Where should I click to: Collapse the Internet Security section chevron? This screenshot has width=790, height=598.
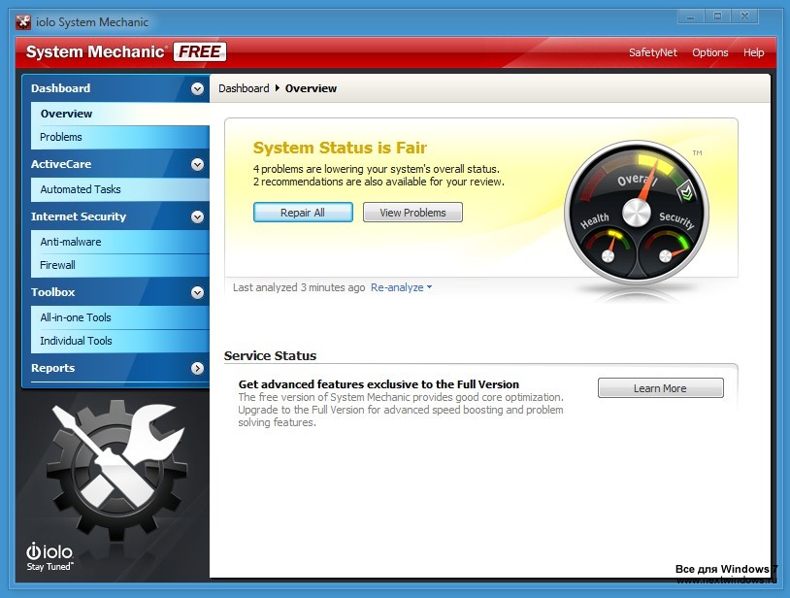coord(198,217)
